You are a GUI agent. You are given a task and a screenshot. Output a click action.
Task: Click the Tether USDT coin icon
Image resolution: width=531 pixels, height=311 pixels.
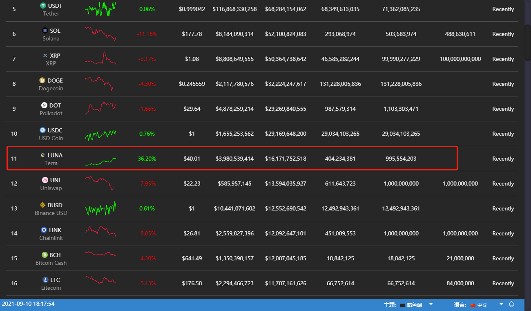[43, 6]
